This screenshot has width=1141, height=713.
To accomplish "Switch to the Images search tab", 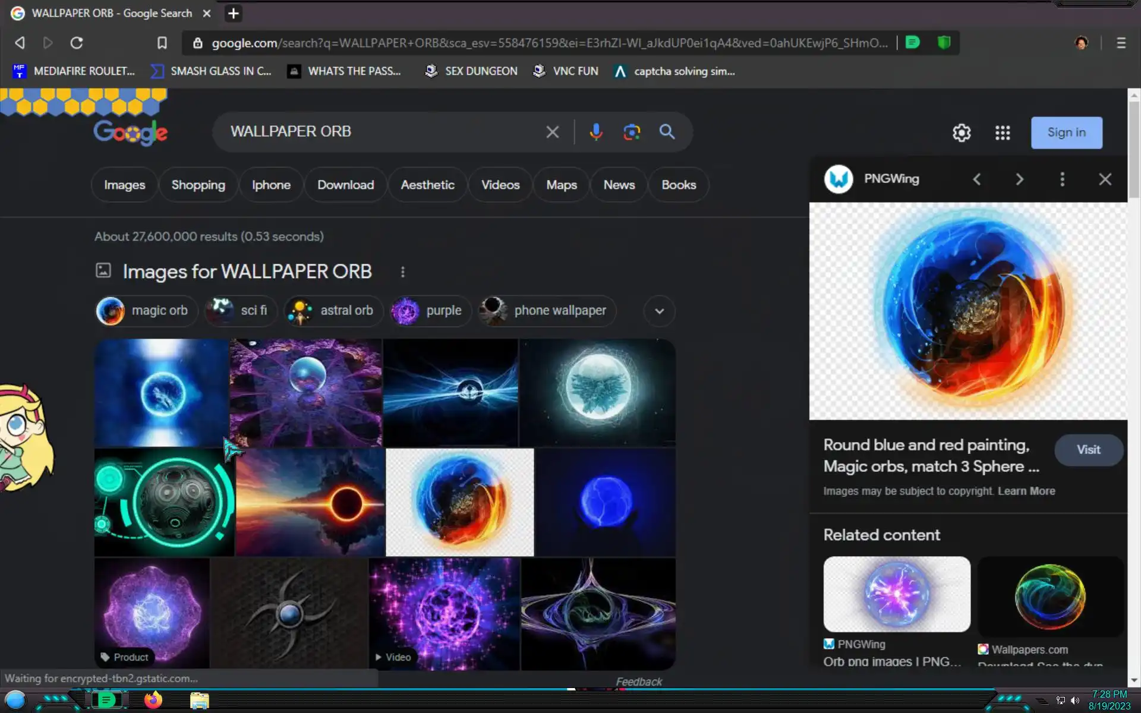I will click(x=124, y=185).
